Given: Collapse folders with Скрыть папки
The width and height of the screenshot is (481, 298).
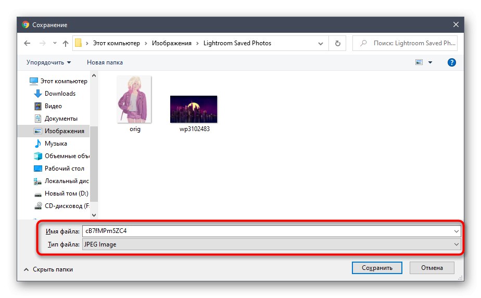Looking at the screenshot, I should (x=48, y=269).
